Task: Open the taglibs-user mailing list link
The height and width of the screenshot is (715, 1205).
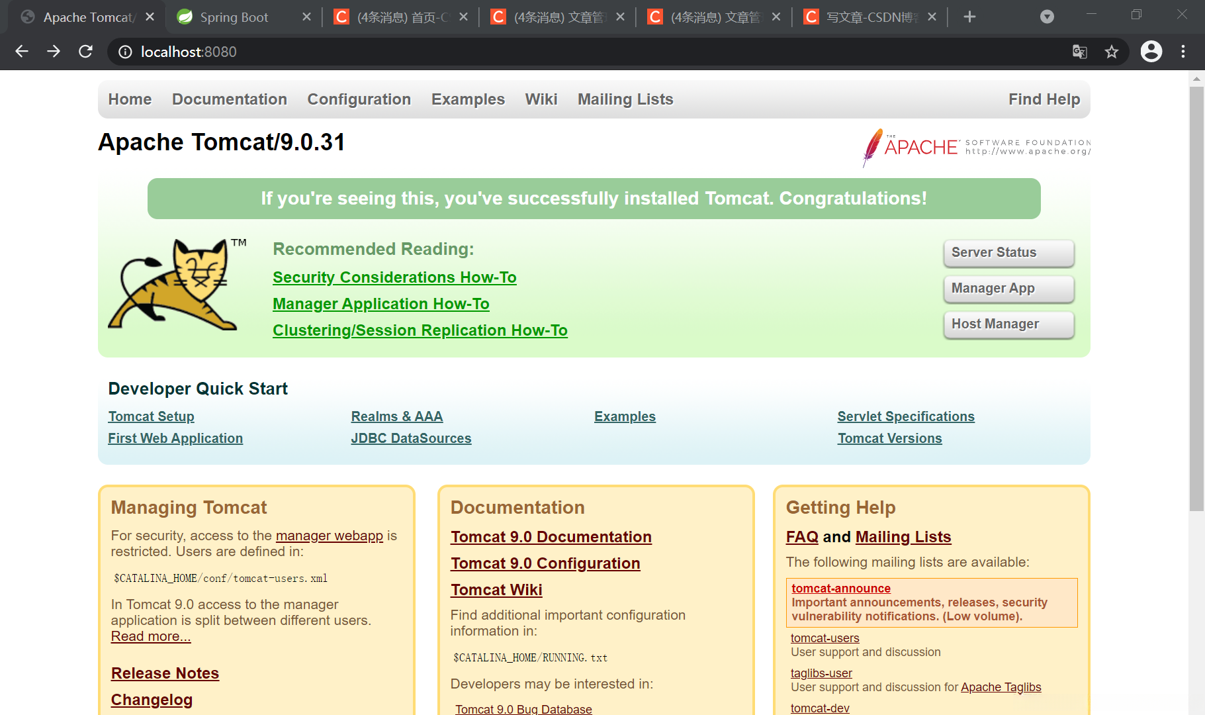Action: coord(821,673)
